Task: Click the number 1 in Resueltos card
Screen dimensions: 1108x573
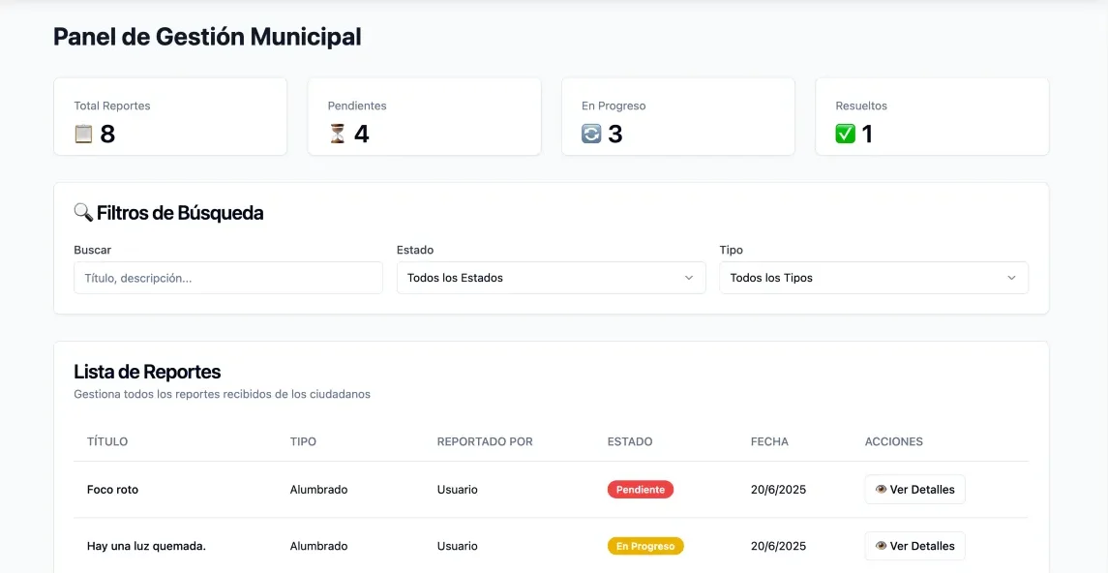Action: click(867, 134)
